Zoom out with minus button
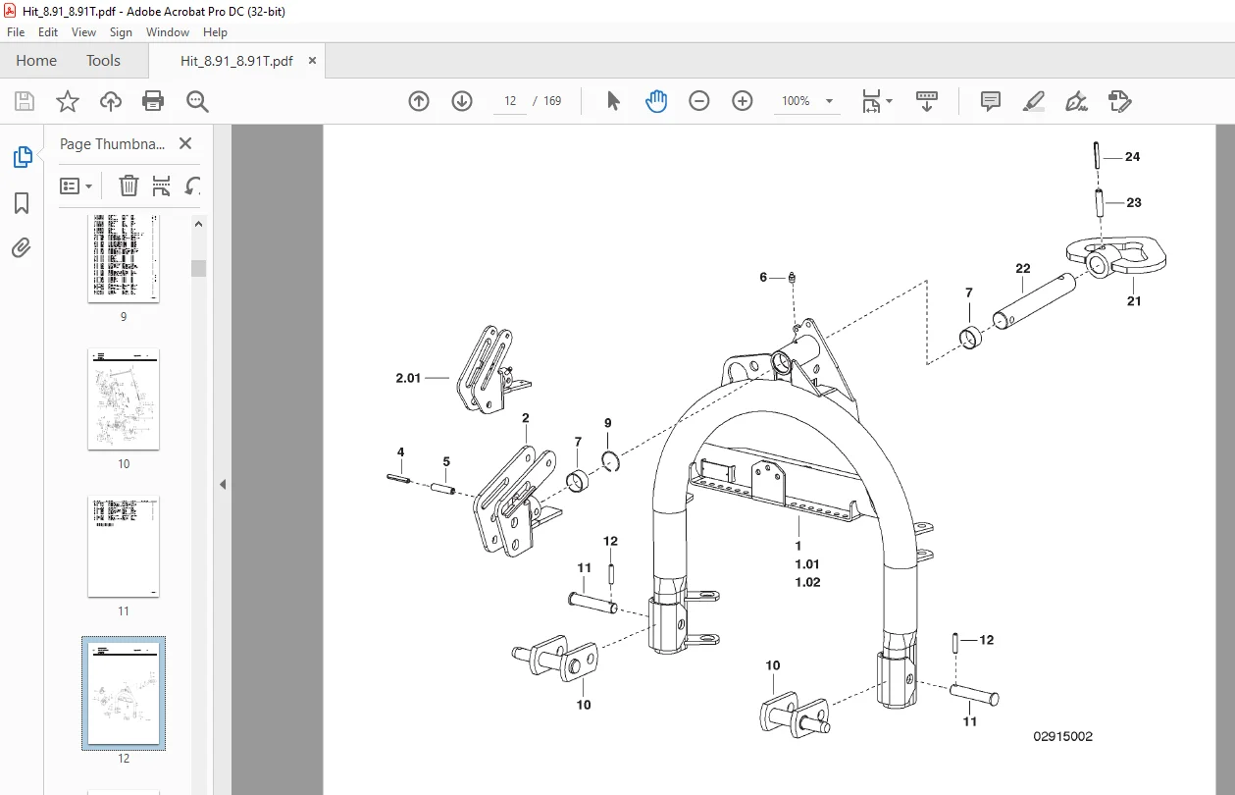 point(699,101)
